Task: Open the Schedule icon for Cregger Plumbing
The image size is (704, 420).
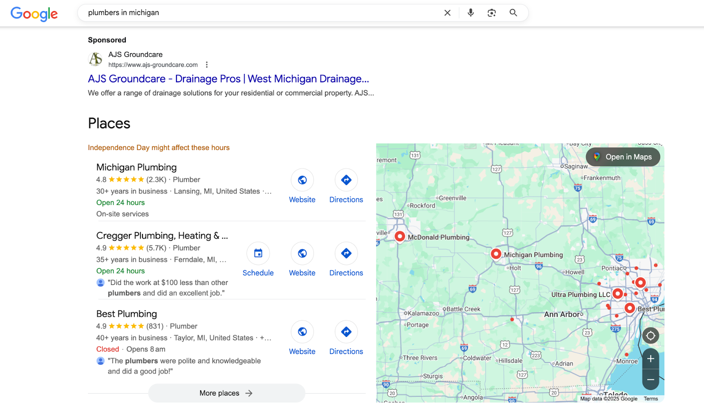Action: click(x=258, y=253)
